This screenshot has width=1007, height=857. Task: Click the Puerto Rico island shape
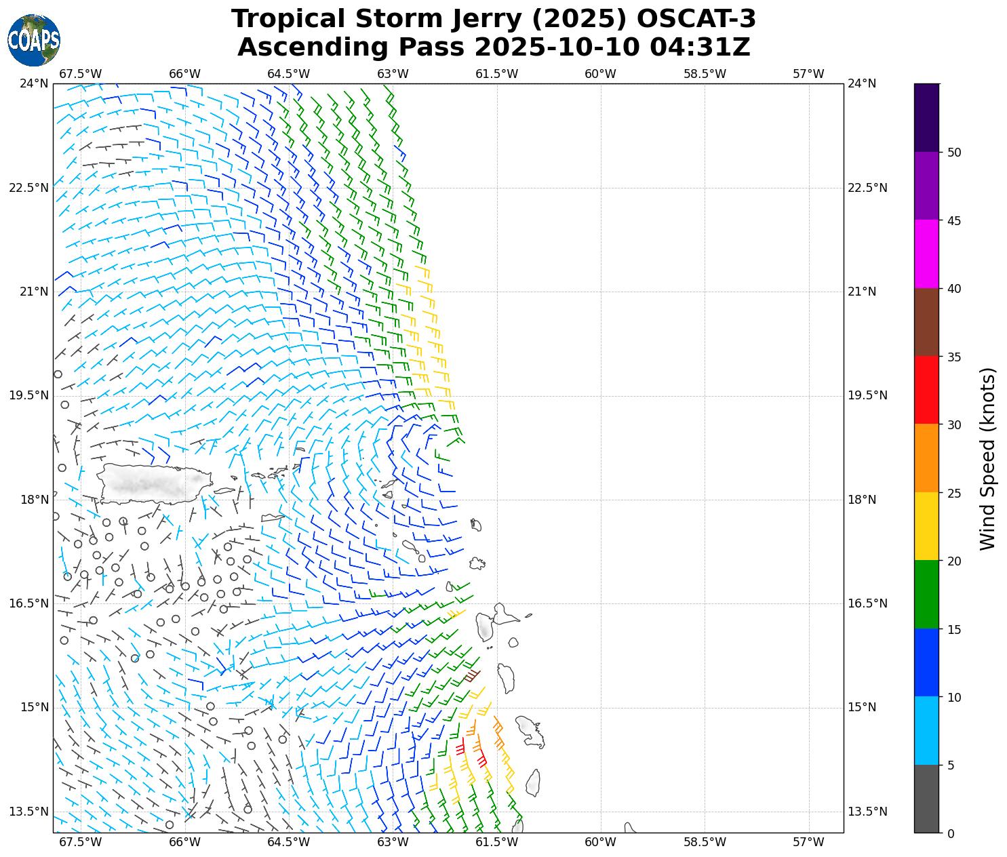(153, 483)
